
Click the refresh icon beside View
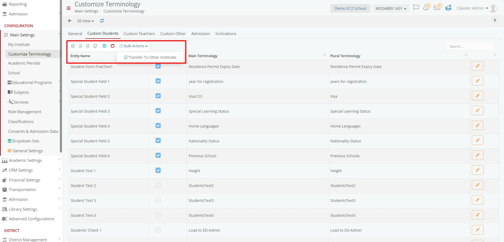click(102, 21)
